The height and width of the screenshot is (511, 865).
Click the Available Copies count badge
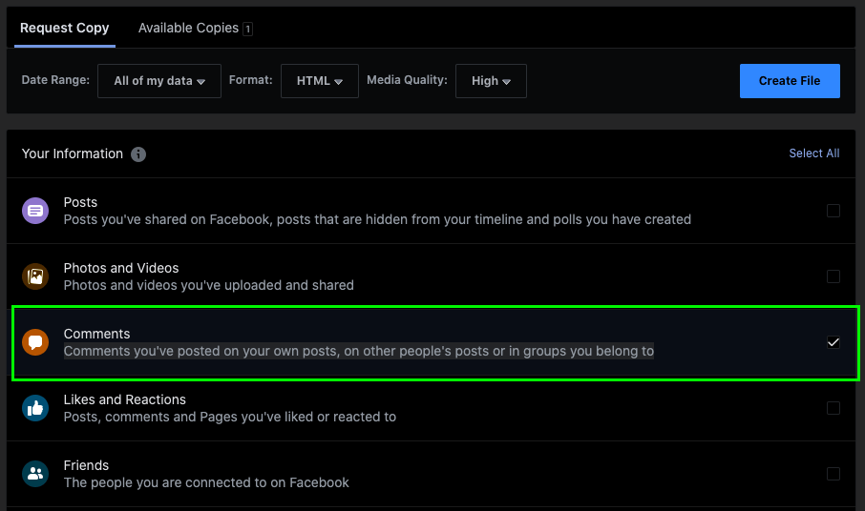(247, 29)
